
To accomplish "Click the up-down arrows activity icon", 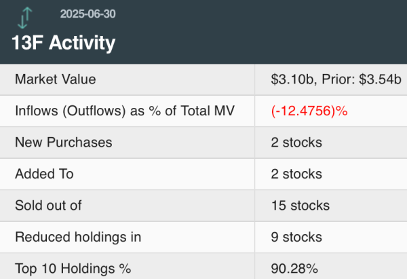I will pos(25,17).
